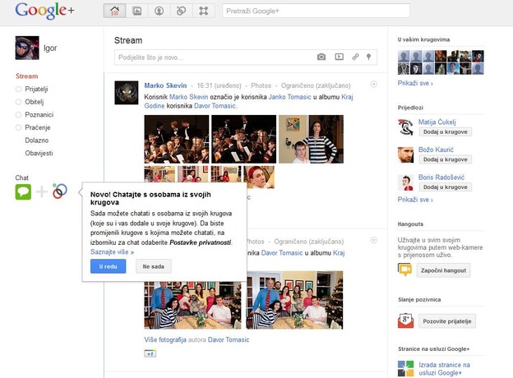513x378 pixels.
Task: Select the Poznanici circle filter
Action: click(x=38, y=115)
